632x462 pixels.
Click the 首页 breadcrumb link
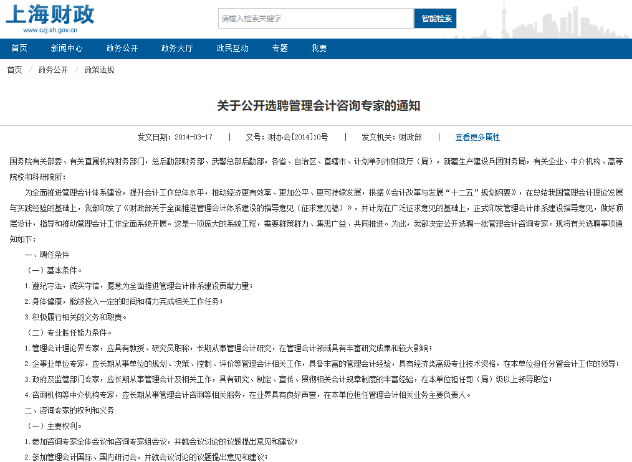[x=15, y=70]
